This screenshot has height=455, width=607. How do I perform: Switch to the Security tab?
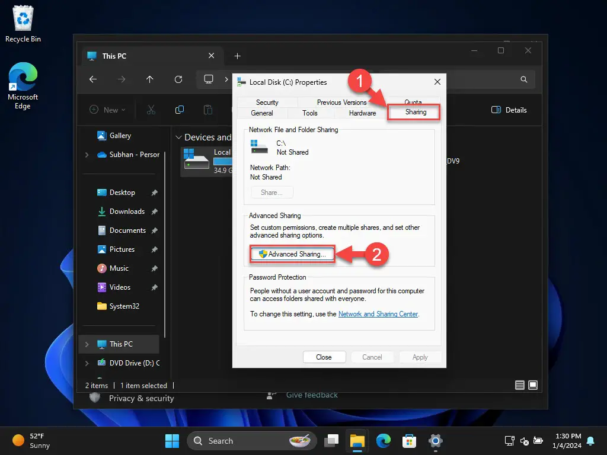266,102
